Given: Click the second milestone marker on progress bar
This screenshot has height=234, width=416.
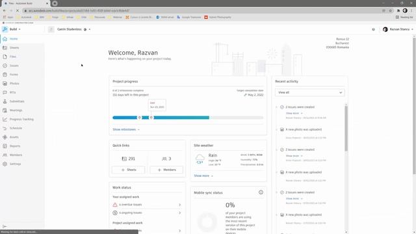Looking at the screenshot, I should tap(151, 118).
